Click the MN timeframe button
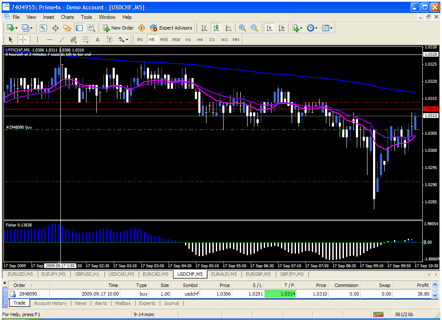This screenshot has width=442, height=320. click(236, 40)
